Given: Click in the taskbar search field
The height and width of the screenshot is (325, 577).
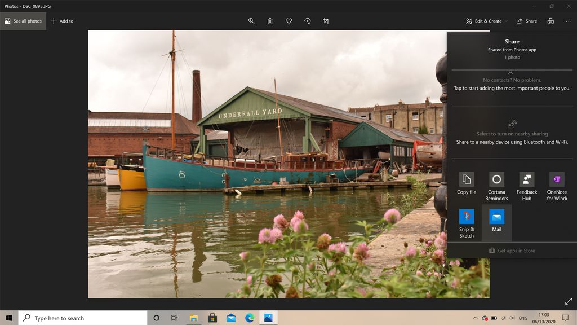Looking at the screenshot, I should [79, 318].
